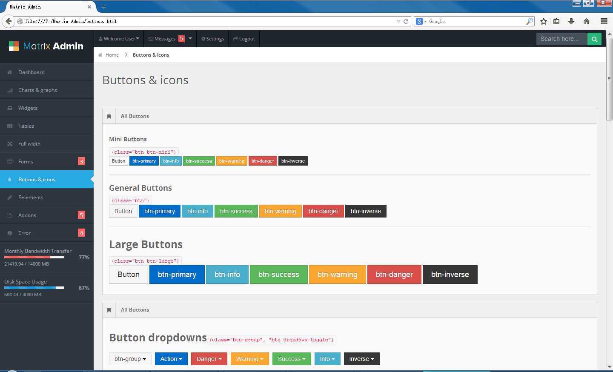Open the Tables menu entry

tap(47, 126)
